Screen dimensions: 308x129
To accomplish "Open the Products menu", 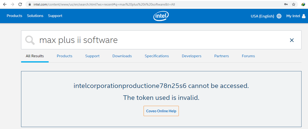I will tap(14, 16).
